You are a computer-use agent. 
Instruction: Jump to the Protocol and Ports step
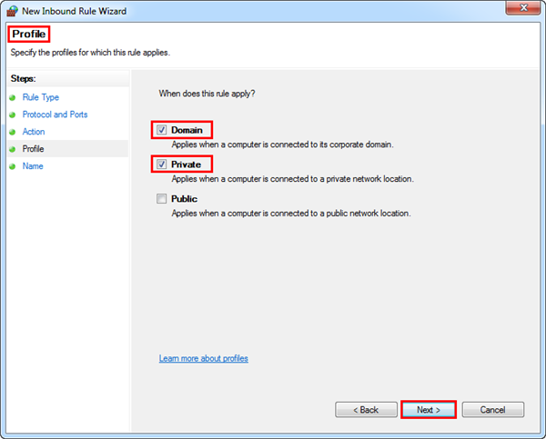[x=55, y=115]
